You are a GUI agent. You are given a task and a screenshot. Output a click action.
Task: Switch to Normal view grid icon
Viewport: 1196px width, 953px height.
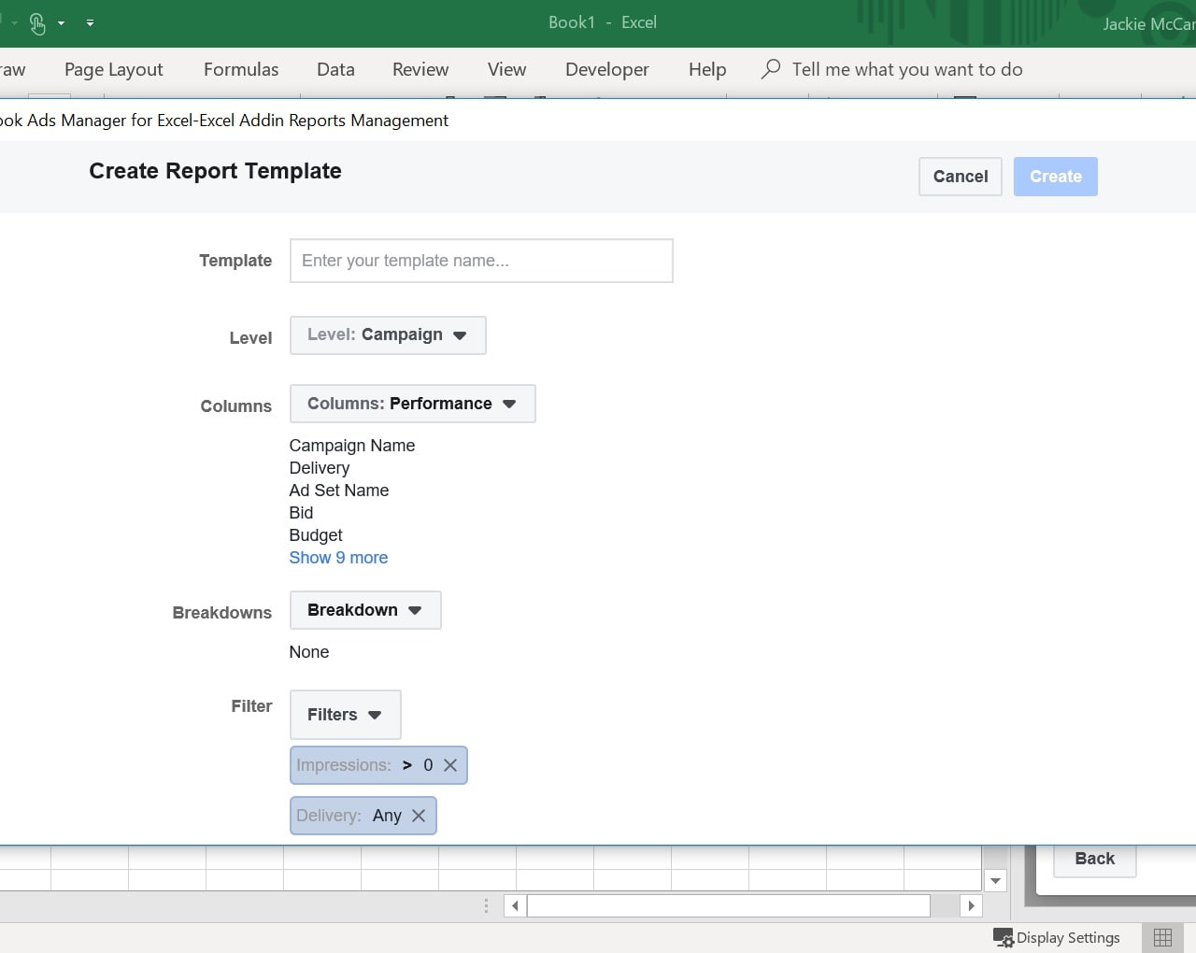click(1162, 937)
